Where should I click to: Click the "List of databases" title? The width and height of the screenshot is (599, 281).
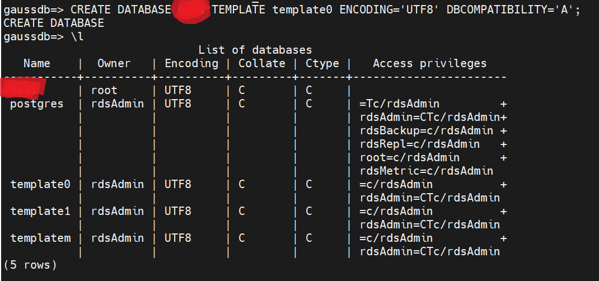point(255,50)
